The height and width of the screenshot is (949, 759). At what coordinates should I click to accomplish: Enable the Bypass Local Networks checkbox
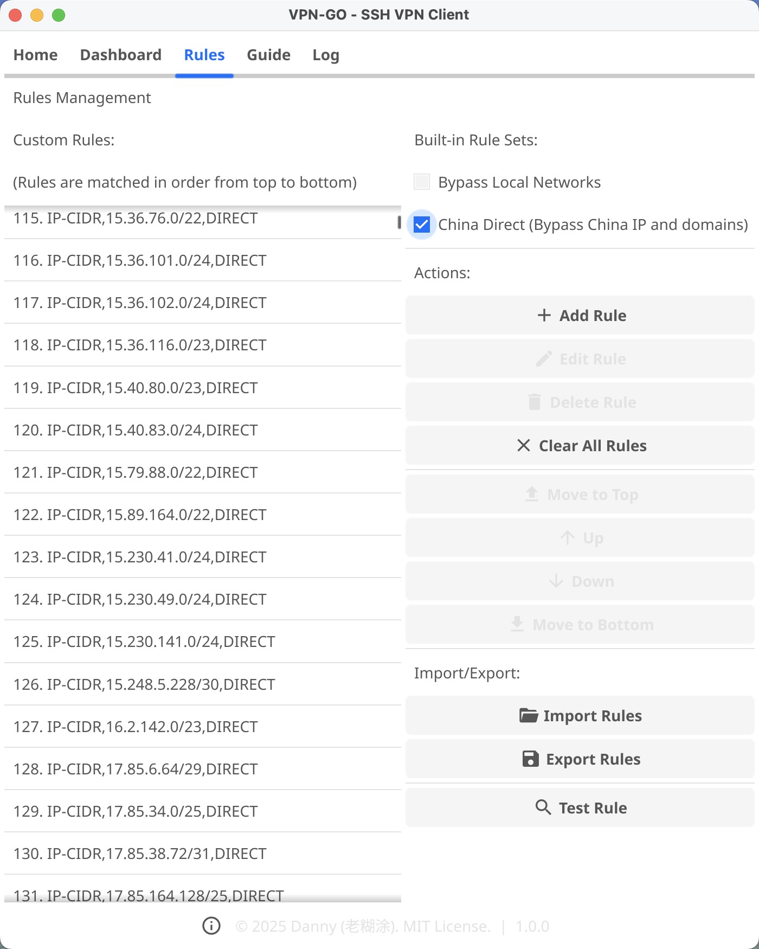421,182
